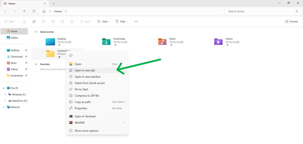303x144 pixels.
Task: Click chevron after Home in address bar
Action: pyautogui.click(x=66, y=11)
